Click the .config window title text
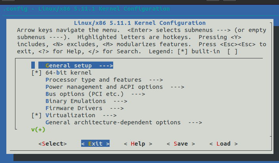This screenshot has width=279, height=163. tap(87, 9)
